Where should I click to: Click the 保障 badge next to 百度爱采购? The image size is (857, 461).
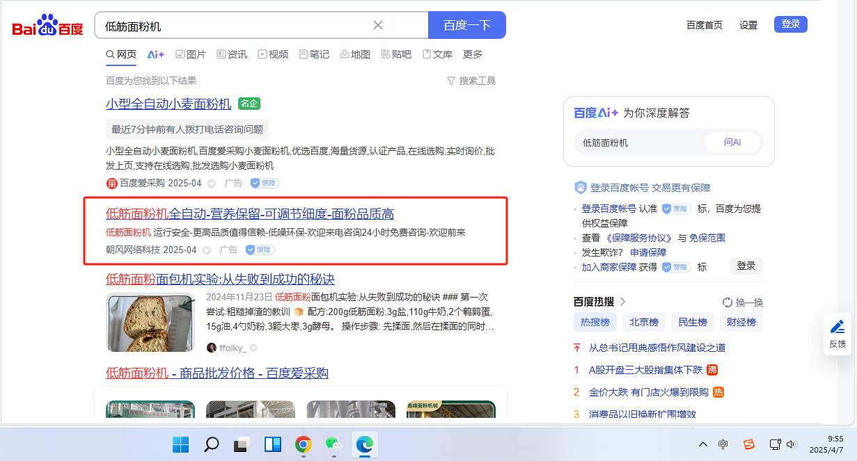click(x=265, y=183)
